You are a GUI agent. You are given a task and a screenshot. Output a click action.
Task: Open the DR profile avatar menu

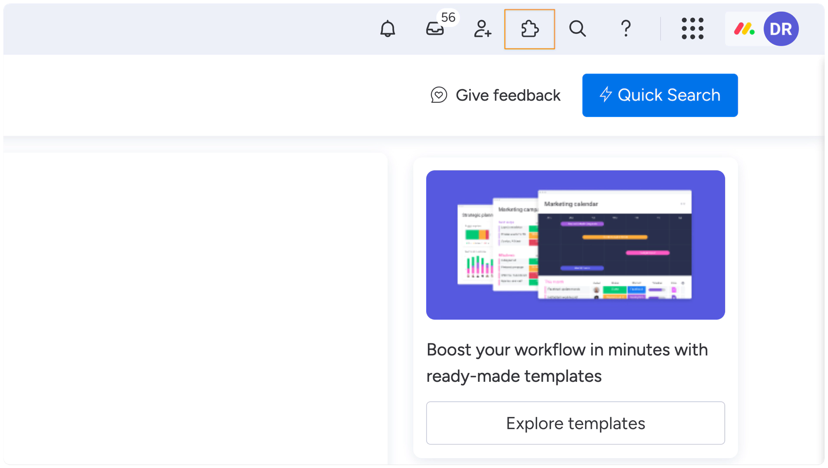click(x=781, y=29)
